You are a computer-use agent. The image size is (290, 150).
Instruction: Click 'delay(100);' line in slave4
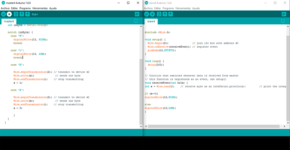pyautogui.click(x=156, y=65)
